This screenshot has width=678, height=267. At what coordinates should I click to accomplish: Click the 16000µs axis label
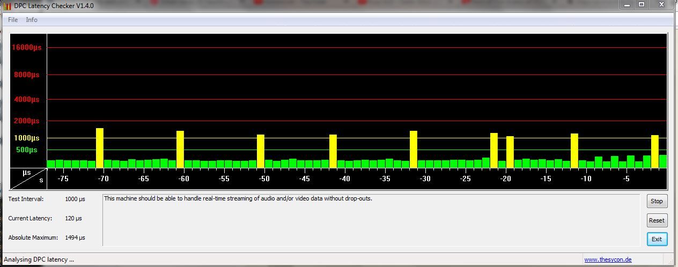(x=27, y=47)
